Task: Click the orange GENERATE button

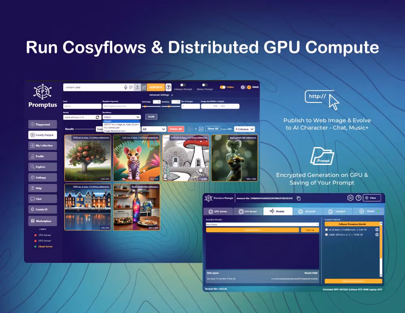Action: point(156,87)
